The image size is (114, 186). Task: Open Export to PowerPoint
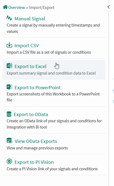(37, 88)
